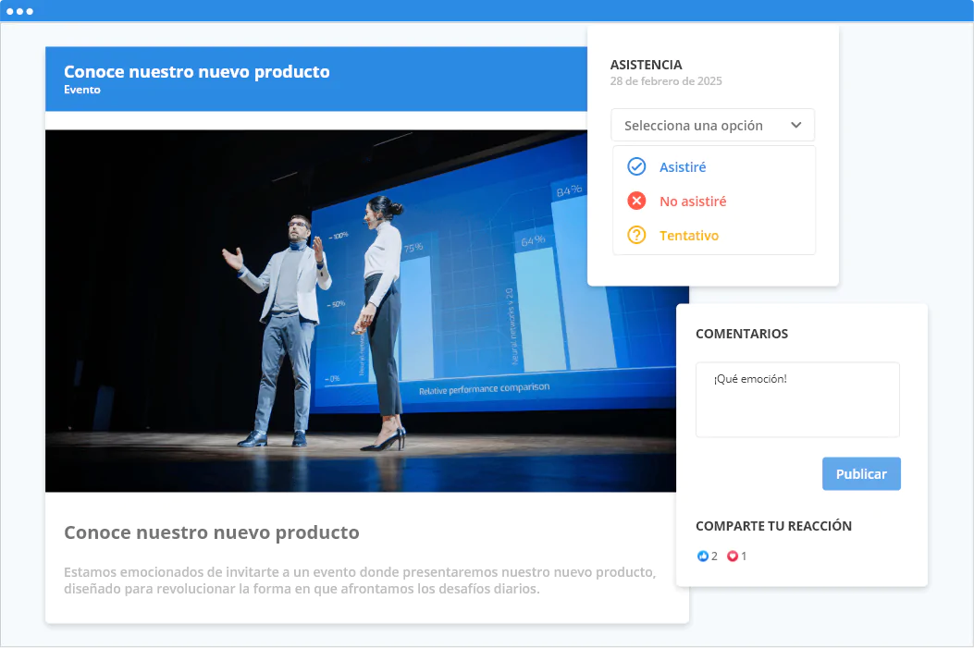Click the white event title in the blue banner

(196, 71)
